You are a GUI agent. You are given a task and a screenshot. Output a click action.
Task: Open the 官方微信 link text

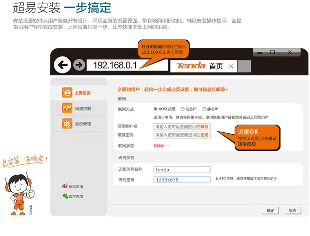coord(76,196)
